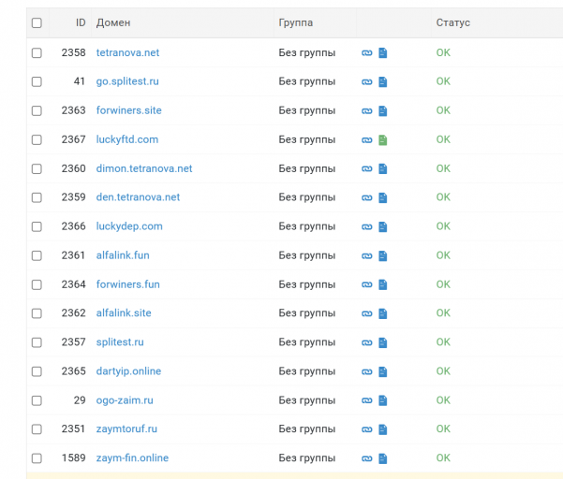The height and width of the screenshot is (479, 563).
Task: Click the chain link icon for tetranova.net
Action: pos(366,53)
